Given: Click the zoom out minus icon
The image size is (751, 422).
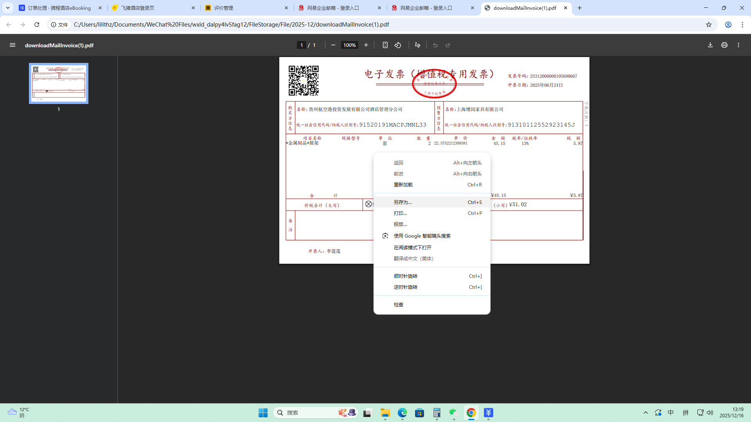Looking at the screenshot, I should [333, 45].
